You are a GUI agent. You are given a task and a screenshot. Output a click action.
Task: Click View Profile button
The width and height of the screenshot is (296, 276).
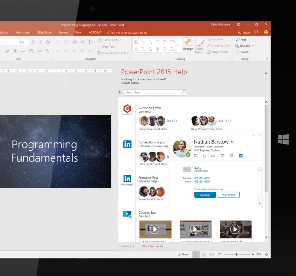coord(229,195)
